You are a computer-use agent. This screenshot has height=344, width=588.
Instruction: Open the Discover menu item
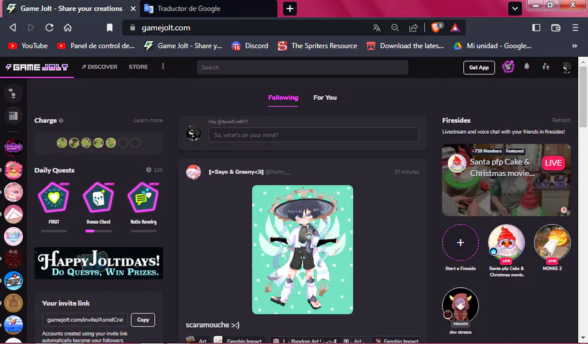(x=99, y=67)
